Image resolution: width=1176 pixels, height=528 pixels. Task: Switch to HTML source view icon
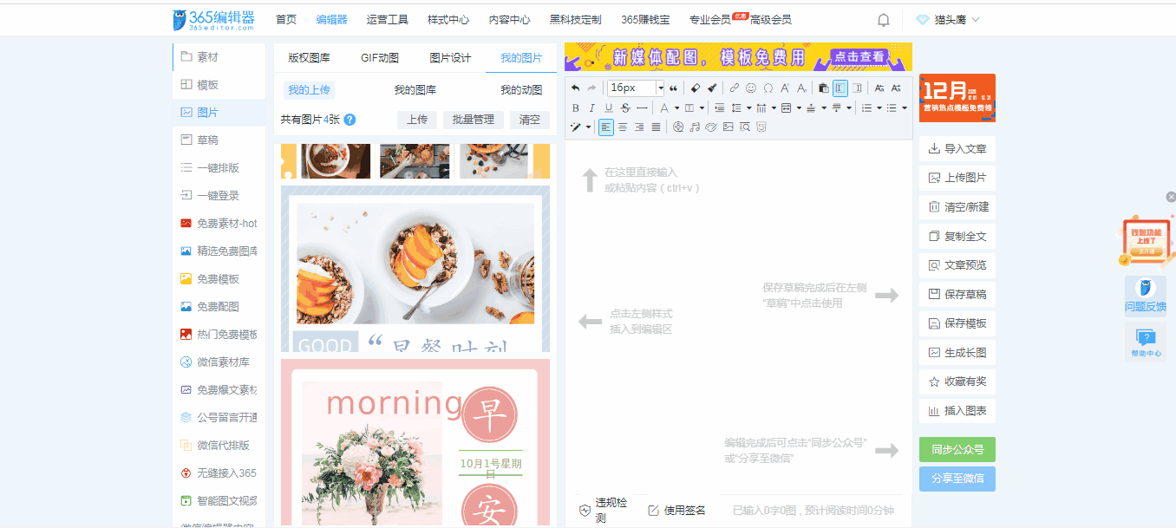tap(761, 127)
